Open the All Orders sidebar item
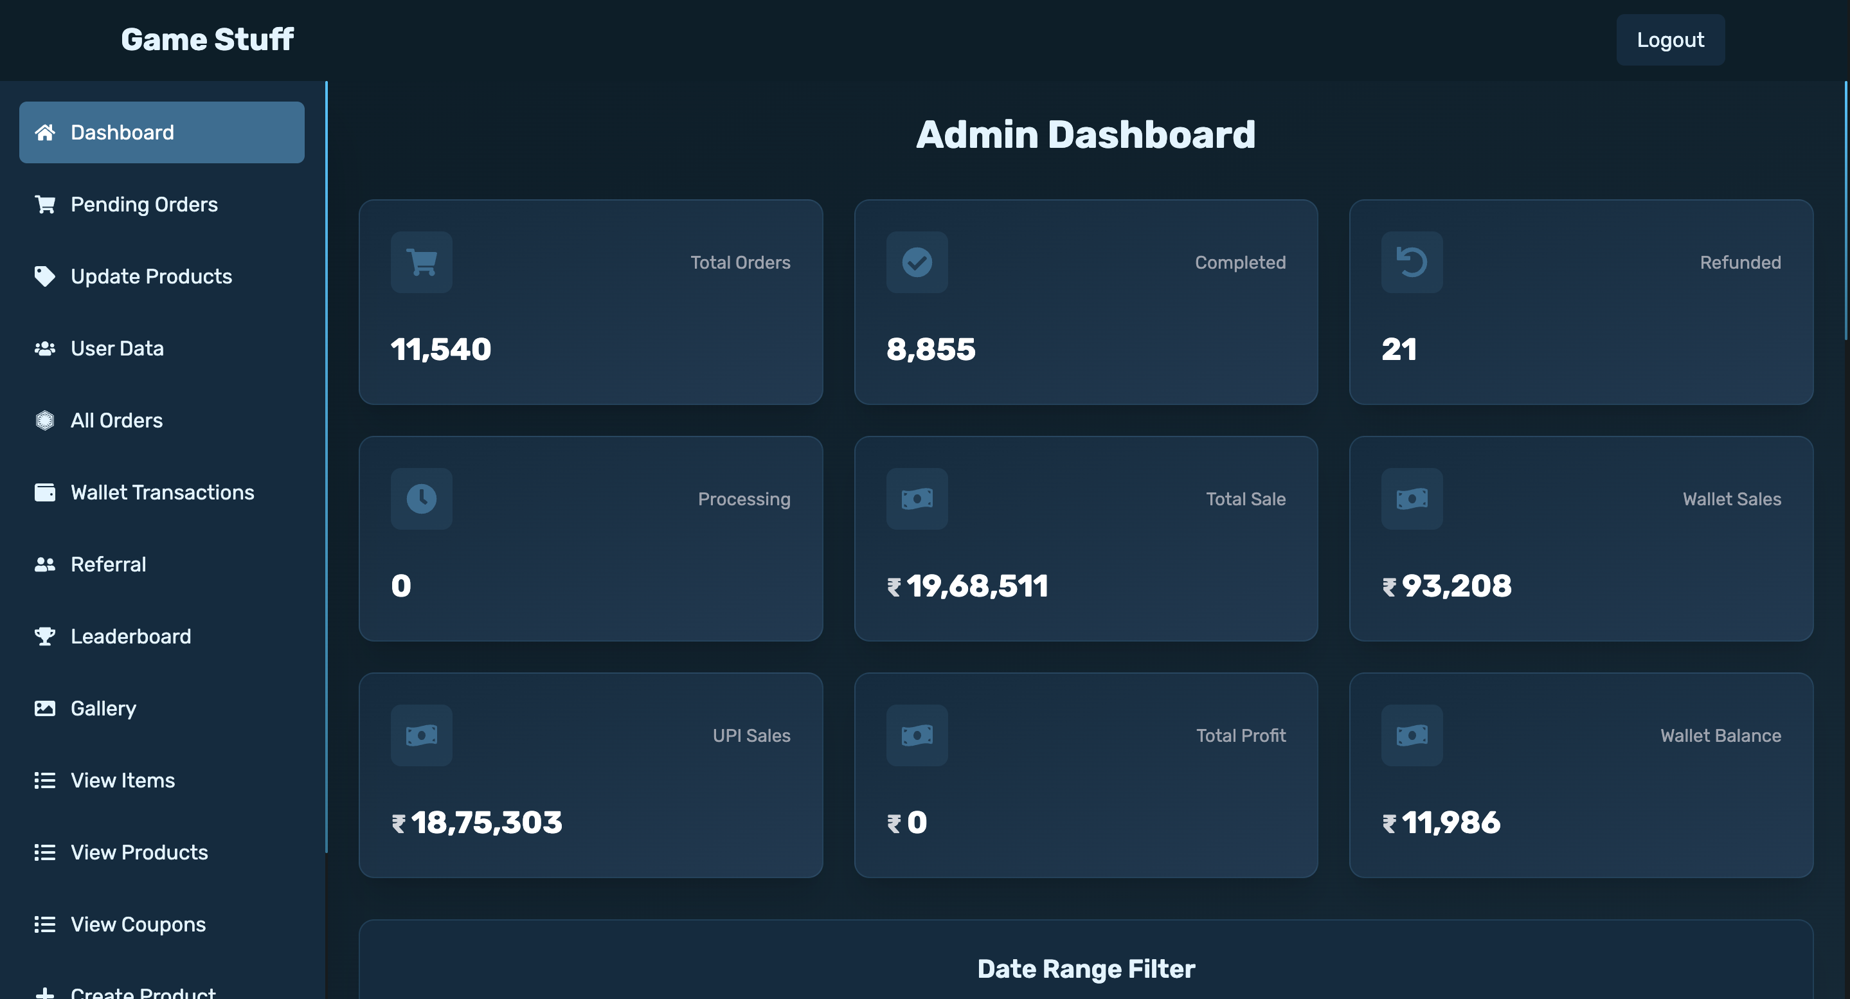Screen dimensions: 1850x999 (116, 420)
